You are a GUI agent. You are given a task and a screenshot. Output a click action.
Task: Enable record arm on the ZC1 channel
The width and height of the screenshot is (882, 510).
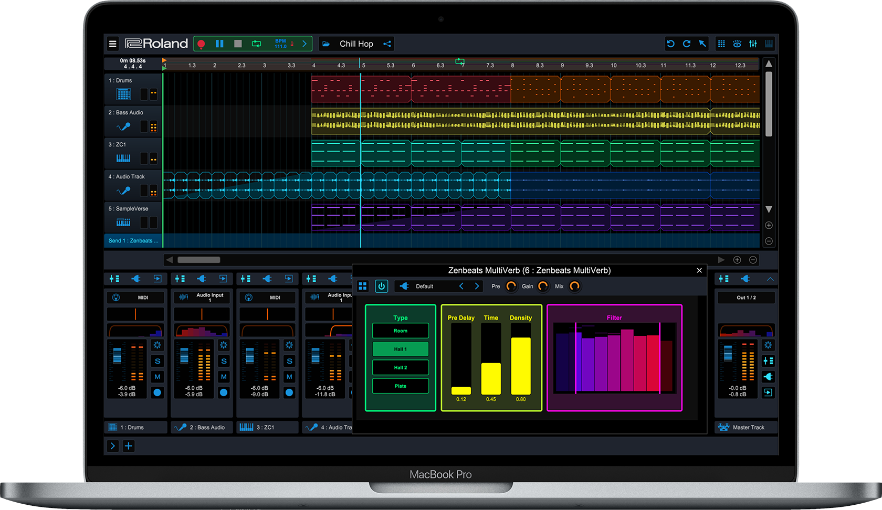(x=289, y=392)
